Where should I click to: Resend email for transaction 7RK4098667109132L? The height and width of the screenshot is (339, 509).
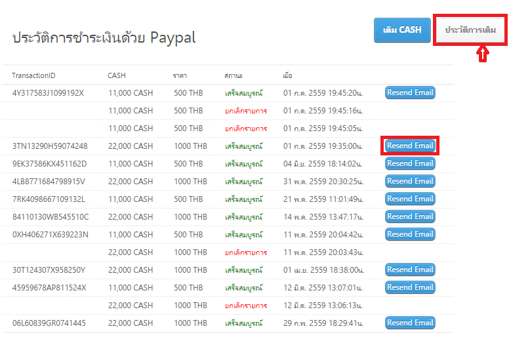tap(410, 199)
